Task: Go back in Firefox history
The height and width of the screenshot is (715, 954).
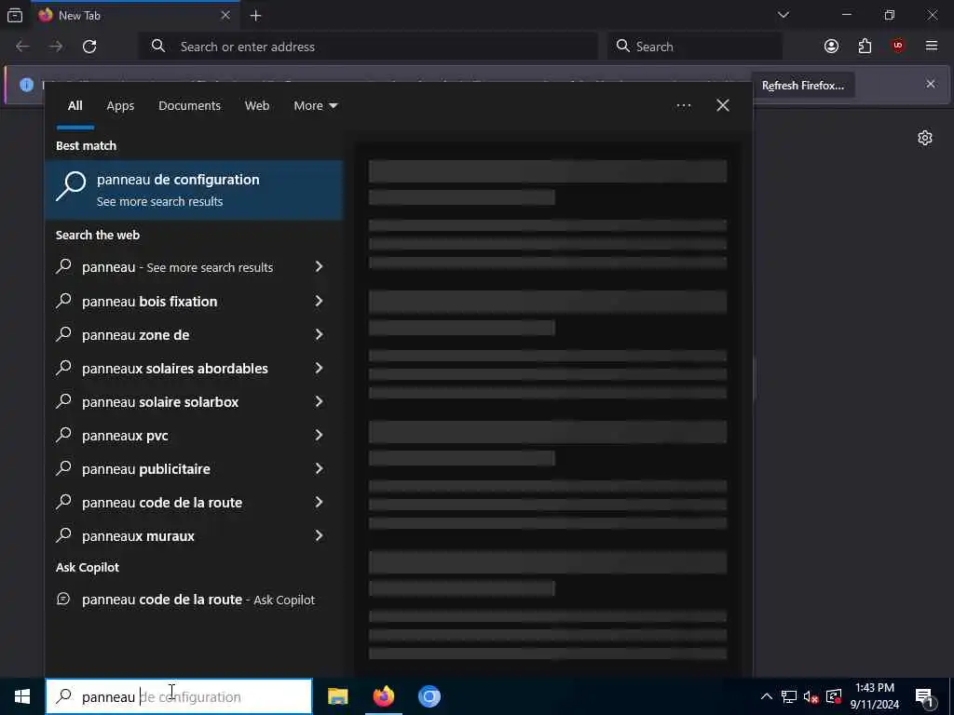Action: (22, 47)
